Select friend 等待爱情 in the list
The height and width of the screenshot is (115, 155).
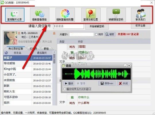coord(18,63)
